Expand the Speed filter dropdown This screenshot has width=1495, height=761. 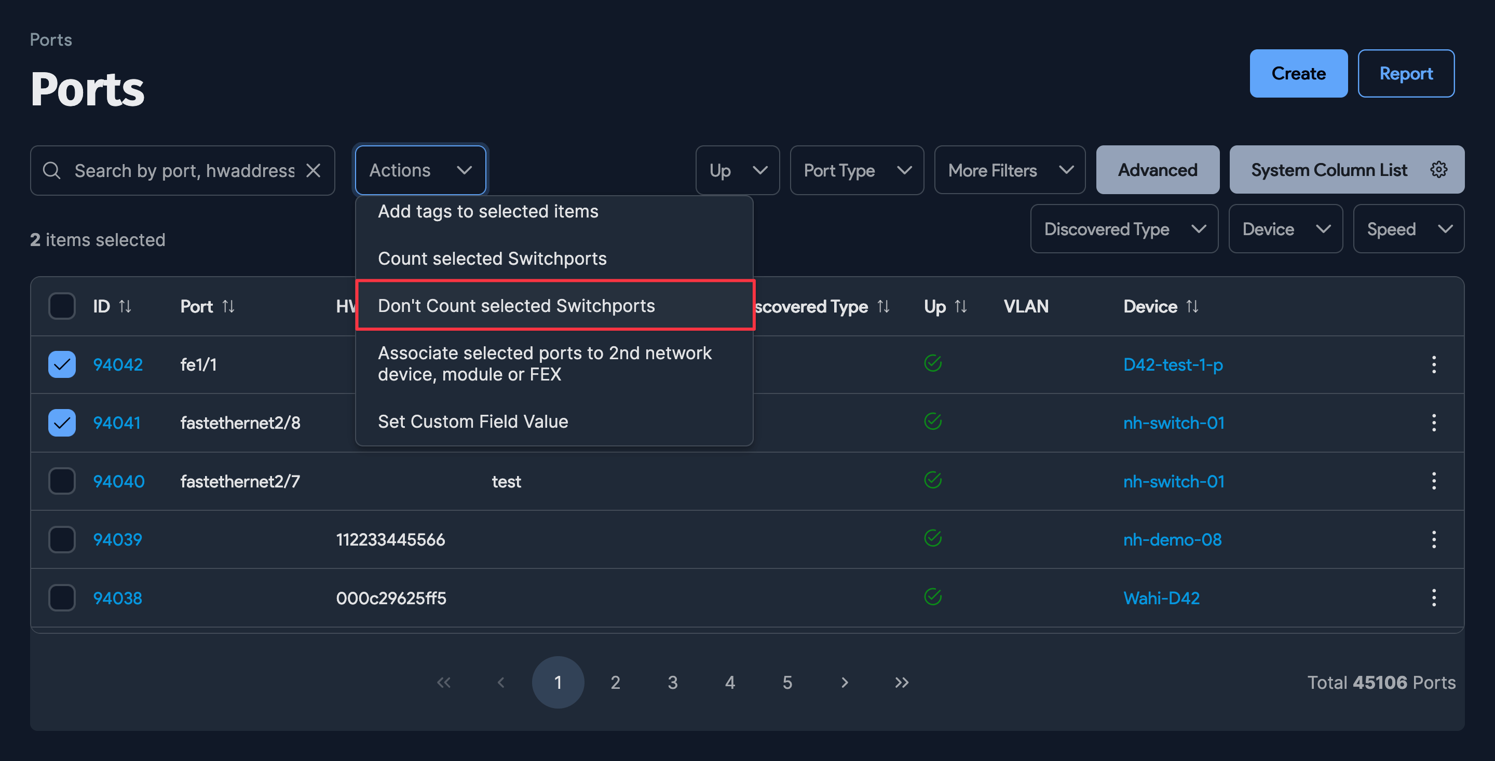1408,229
